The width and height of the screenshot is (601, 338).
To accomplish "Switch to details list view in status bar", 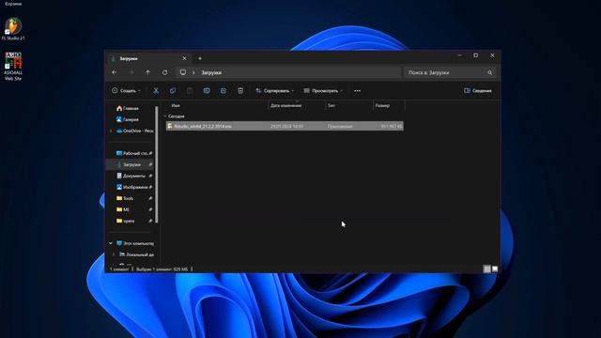I will pos(486,269).
